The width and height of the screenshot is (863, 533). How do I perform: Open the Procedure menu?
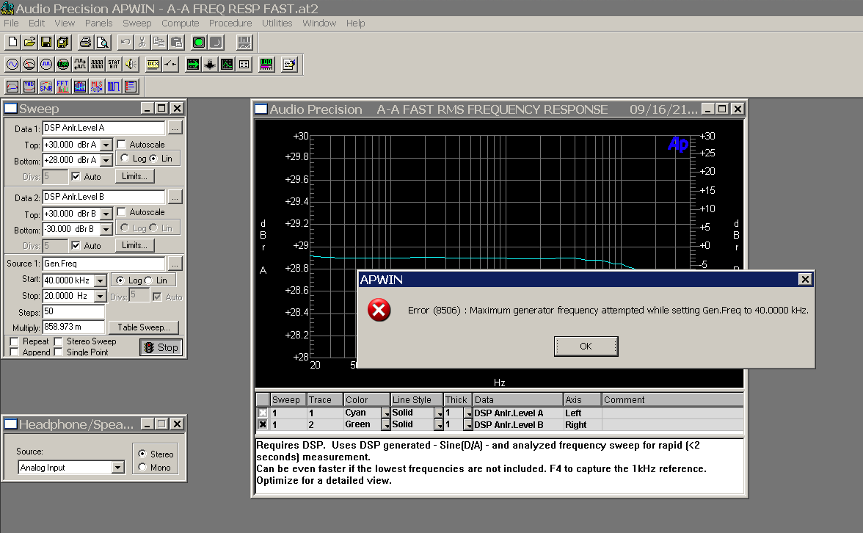(230, 23)
